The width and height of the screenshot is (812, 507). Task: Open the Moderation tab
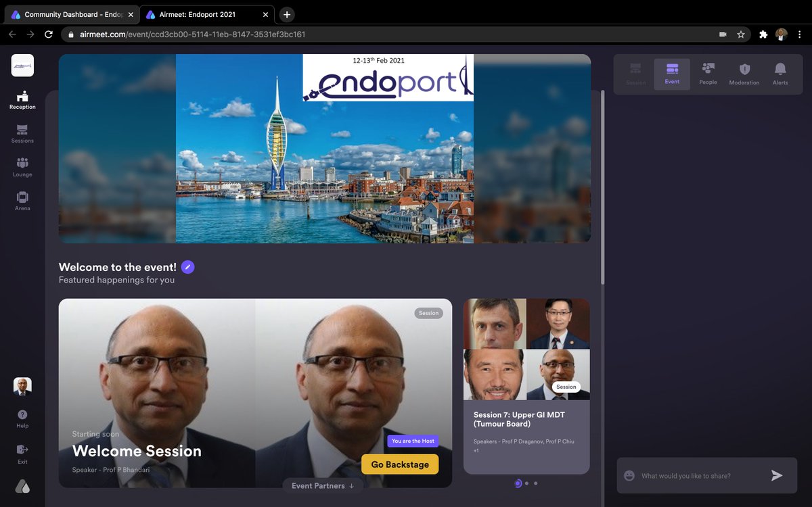[x=744, y=74]
